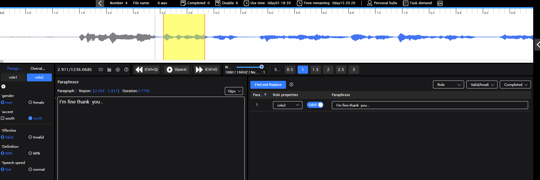Check the south accent box
The height and width of the screenshot is (180, 540).
(3, 118)
